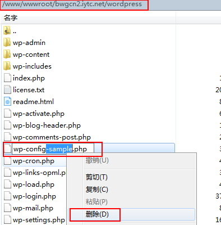
Task: Select the wp-blog-header.php file name
Action: 47,125
